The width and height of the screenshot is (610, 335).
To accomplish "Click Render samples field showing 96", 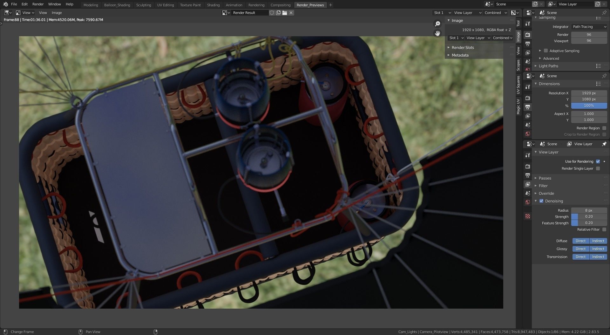I will click(589, 34).
